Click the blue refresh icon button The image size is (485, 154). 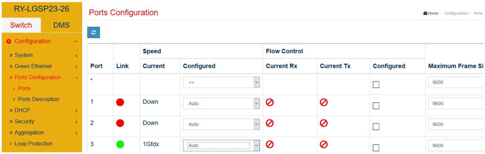94,32
